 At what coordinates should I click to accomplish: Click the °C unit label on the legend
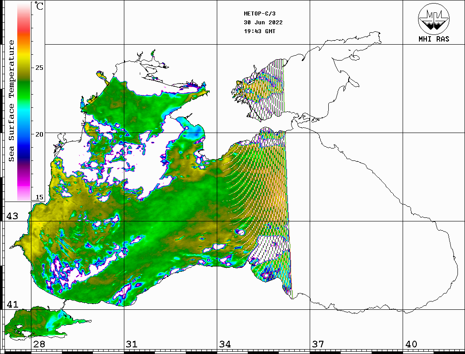pos(39,6)
